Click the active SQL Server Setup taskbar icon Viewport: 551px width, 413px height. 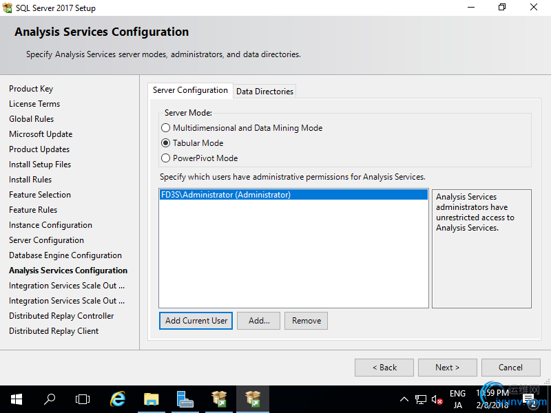253,399
